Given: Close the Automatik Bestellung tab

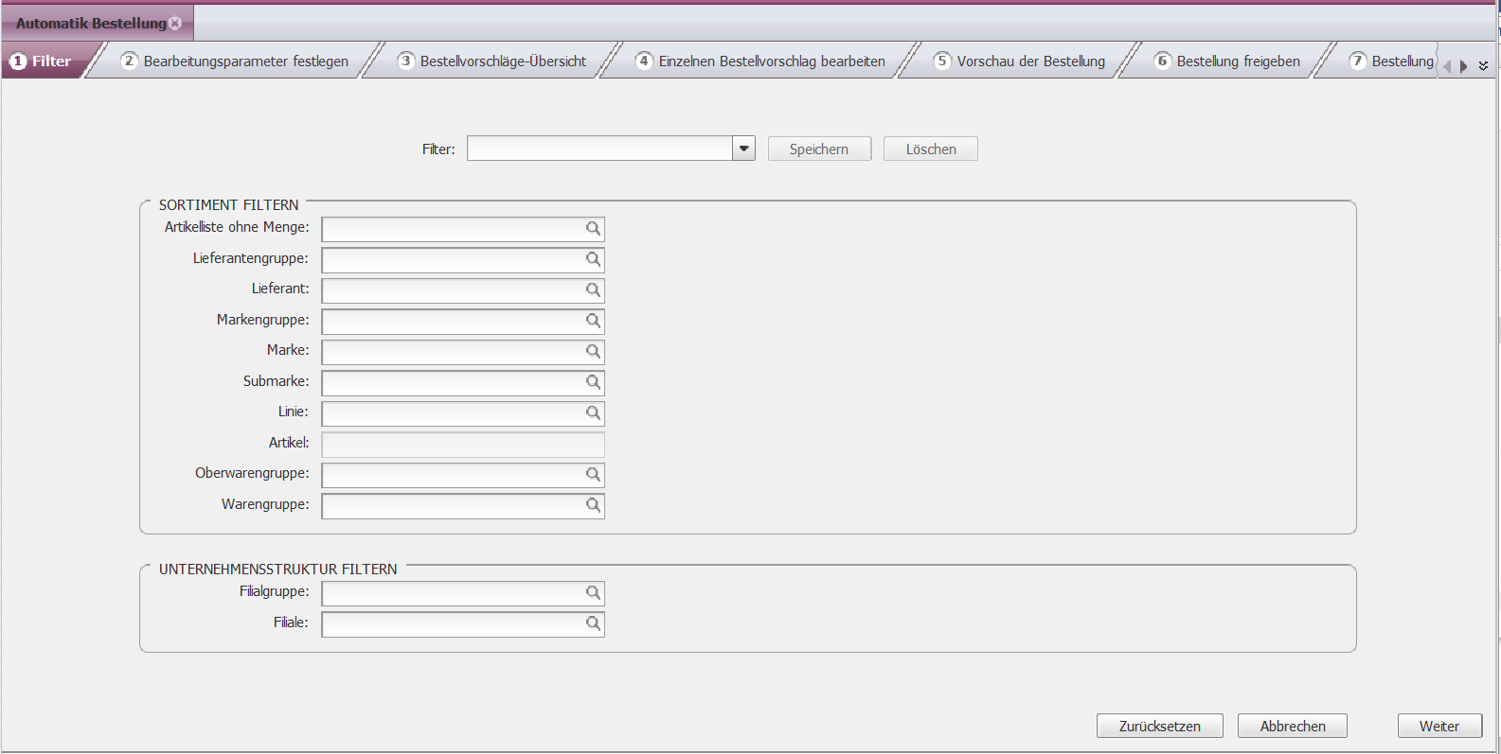Looking at the screenshot, I should (x=175, y=23).
